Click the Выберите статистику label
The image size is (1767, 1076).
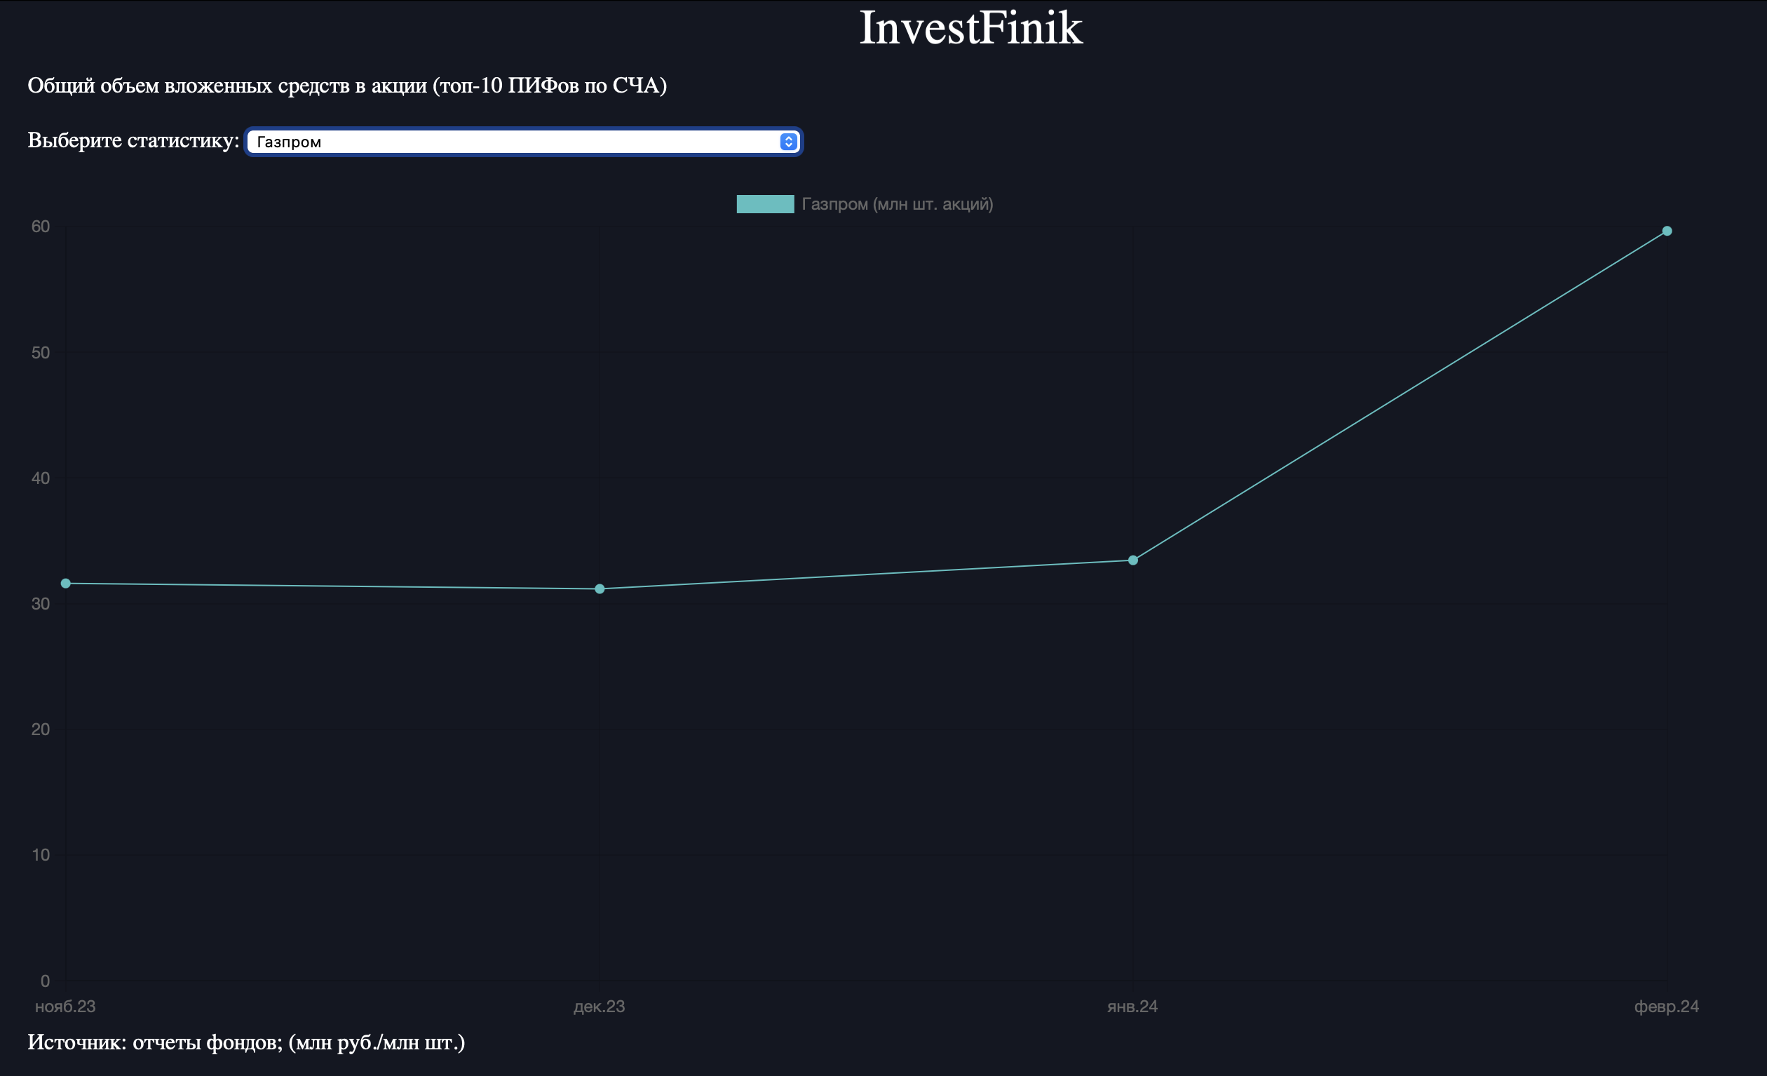point(133,140)
